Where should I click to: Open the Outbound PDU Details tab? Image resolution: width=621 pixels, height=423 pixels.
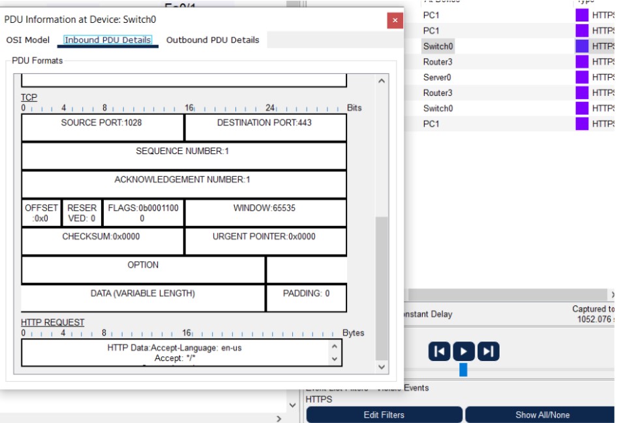(x=213, y=40)
